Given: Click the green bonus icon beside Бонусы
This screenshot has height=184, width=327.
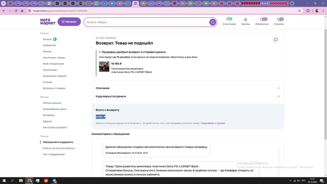Looking at the screenshot, I should (x=55, y=39).
